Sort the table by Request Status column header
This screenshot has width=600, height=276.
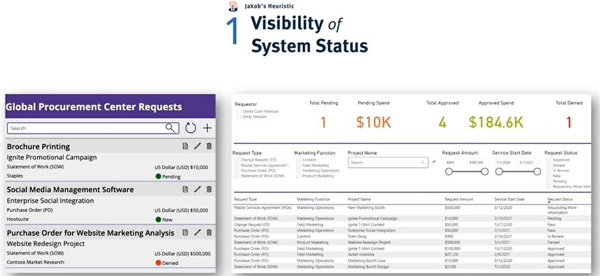[x=560, y=199]
